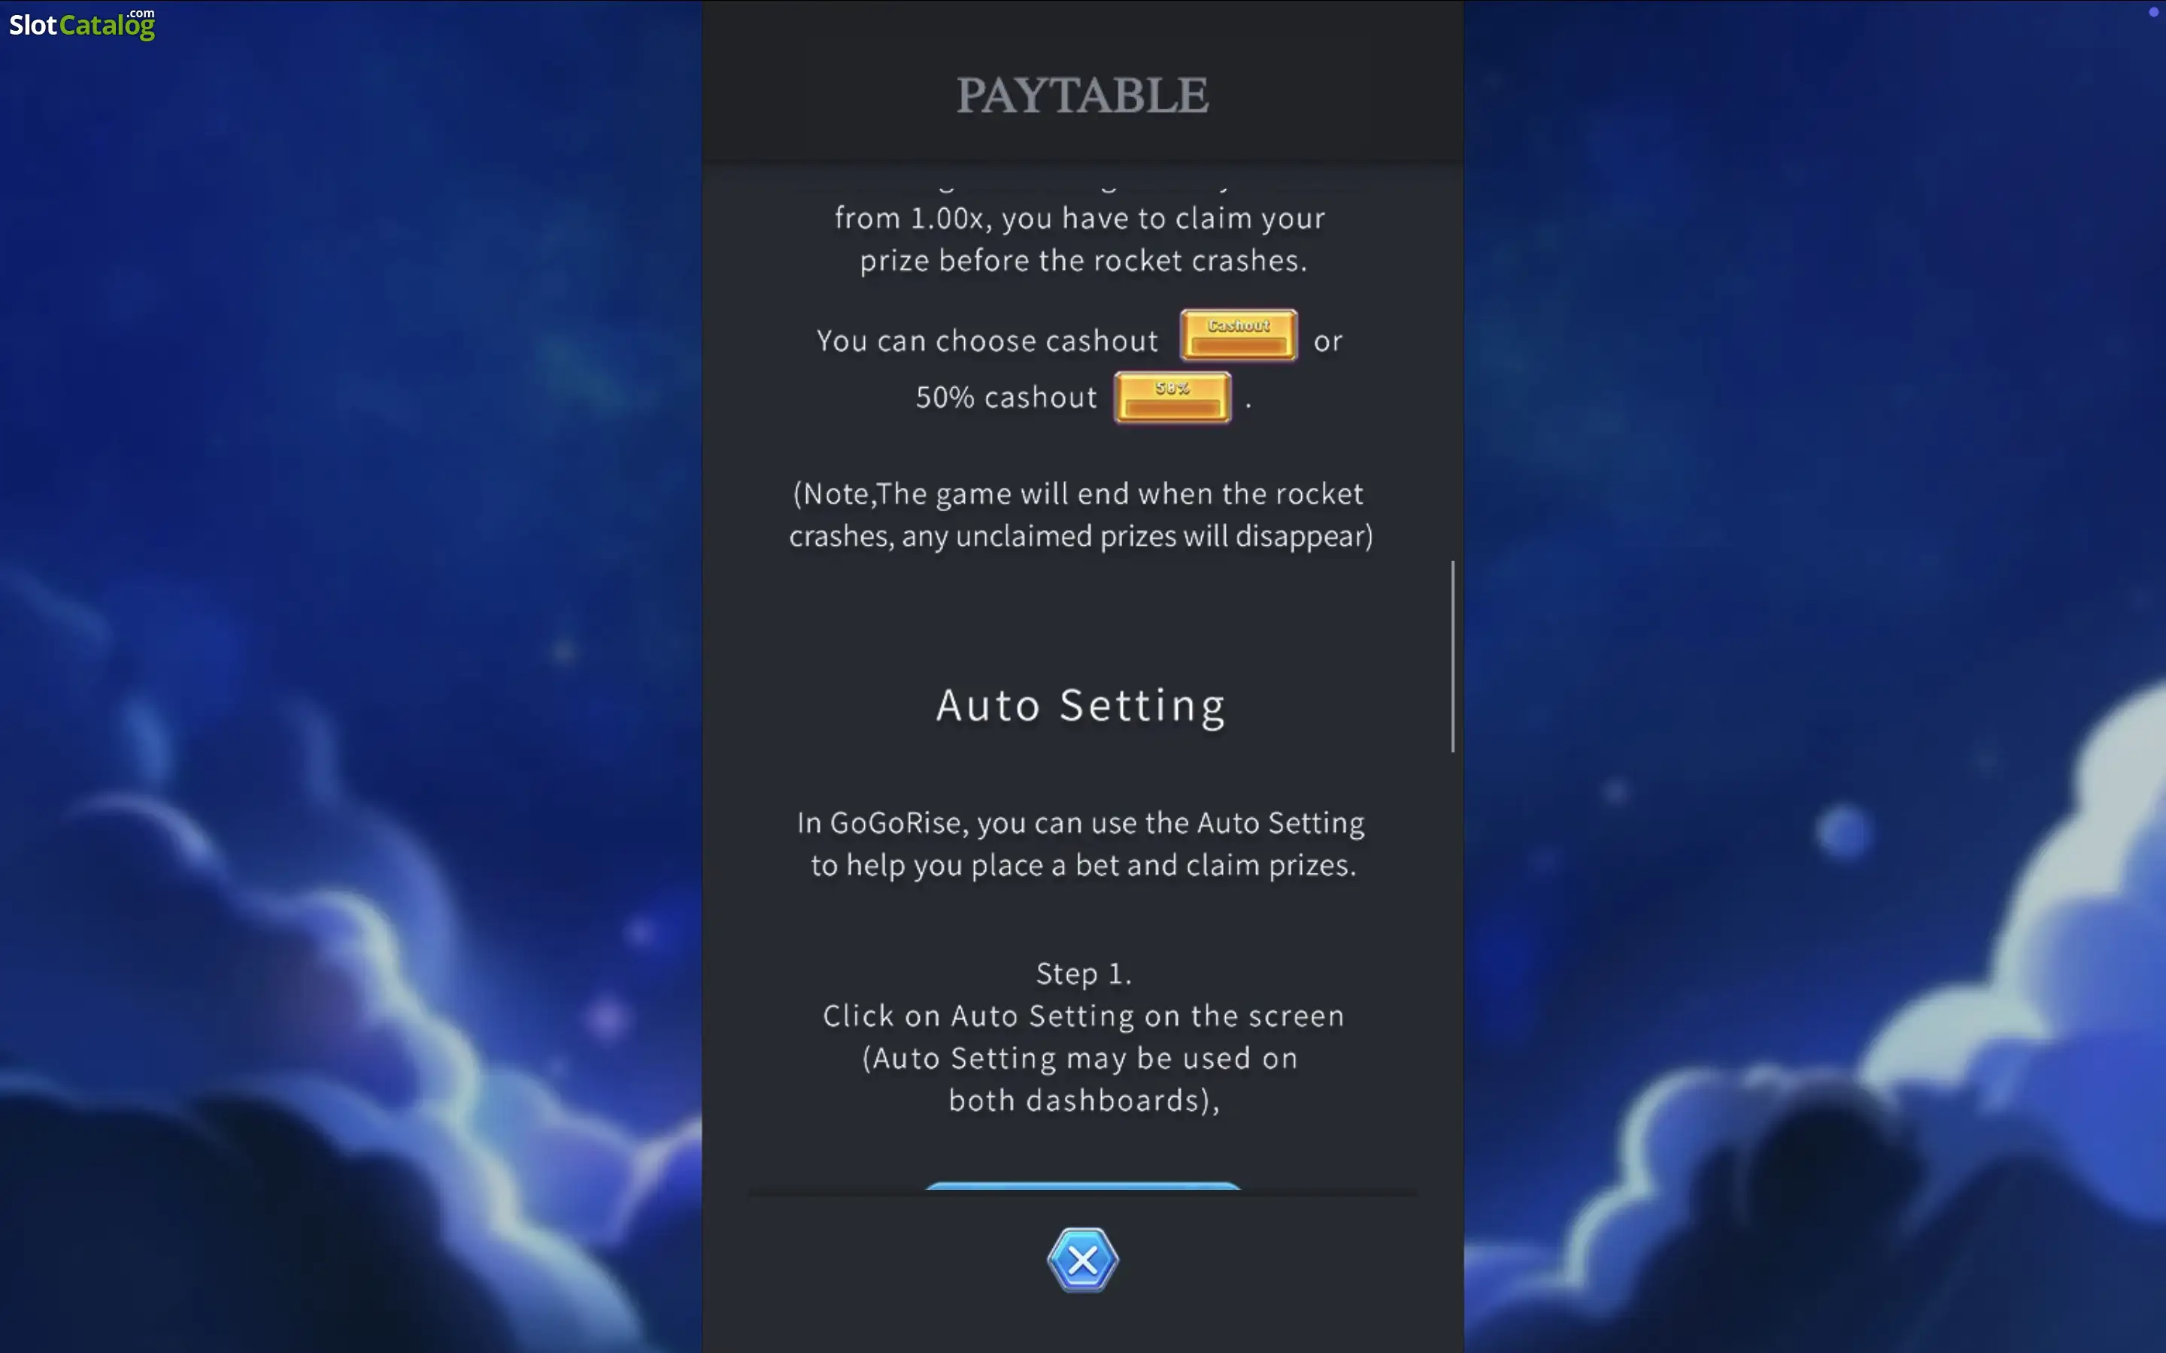Click the golden 50% cashout button image
This screenshot has height=1353, width=2166.
(1172, 398)
